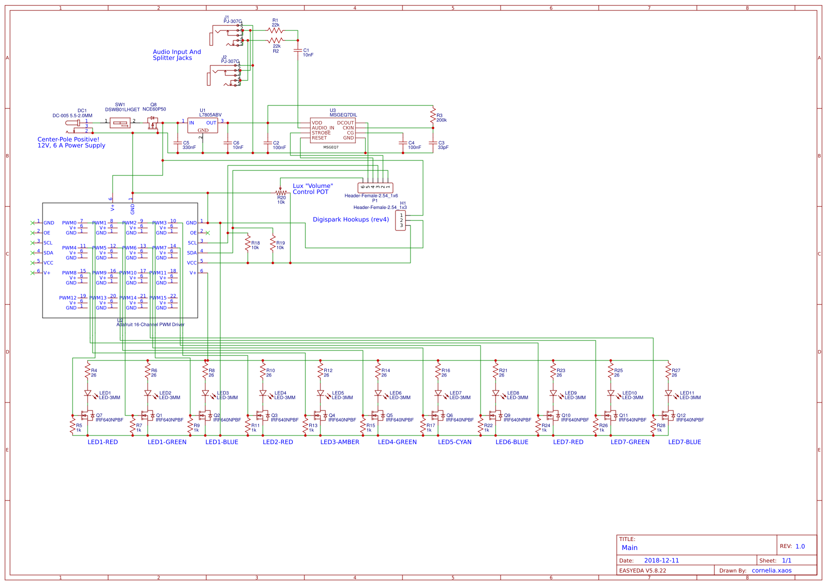Select the L7805ABV voltage regulator U1
Viewport: 827px width, 585px height.
click(x=203, y=125)
